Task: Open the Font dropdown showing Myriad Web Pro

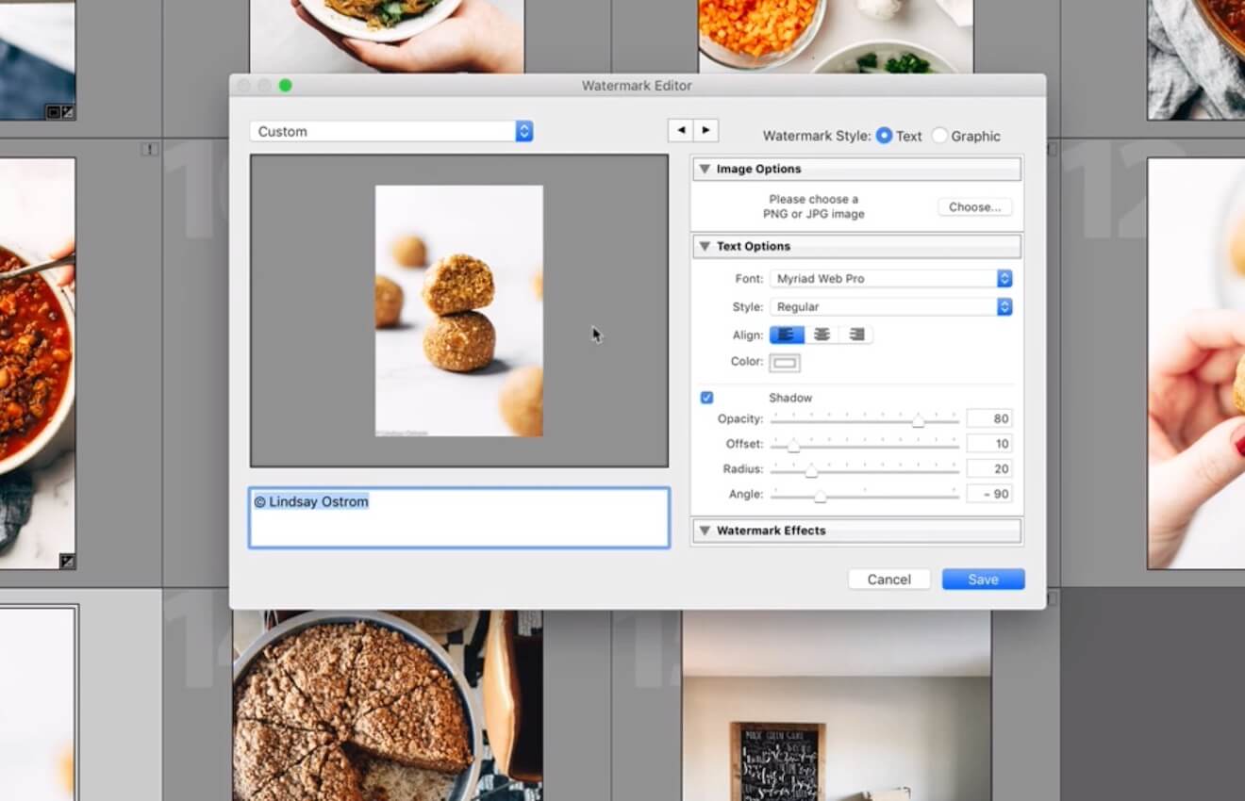Action: [x=1003, y=278]
